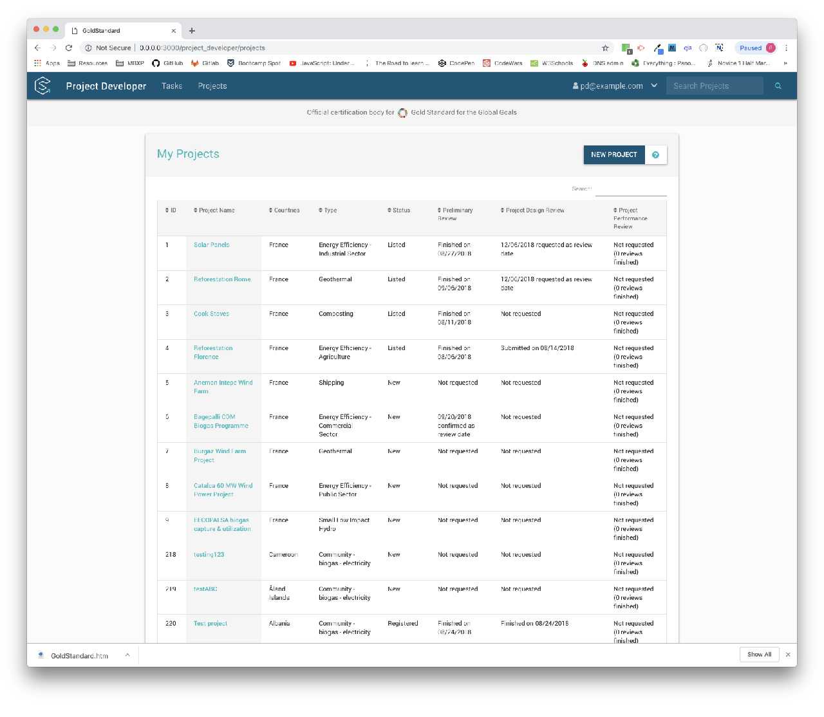Click the Search Projects input field
This screenshot has width=824, height=717.
coord(715,86)
